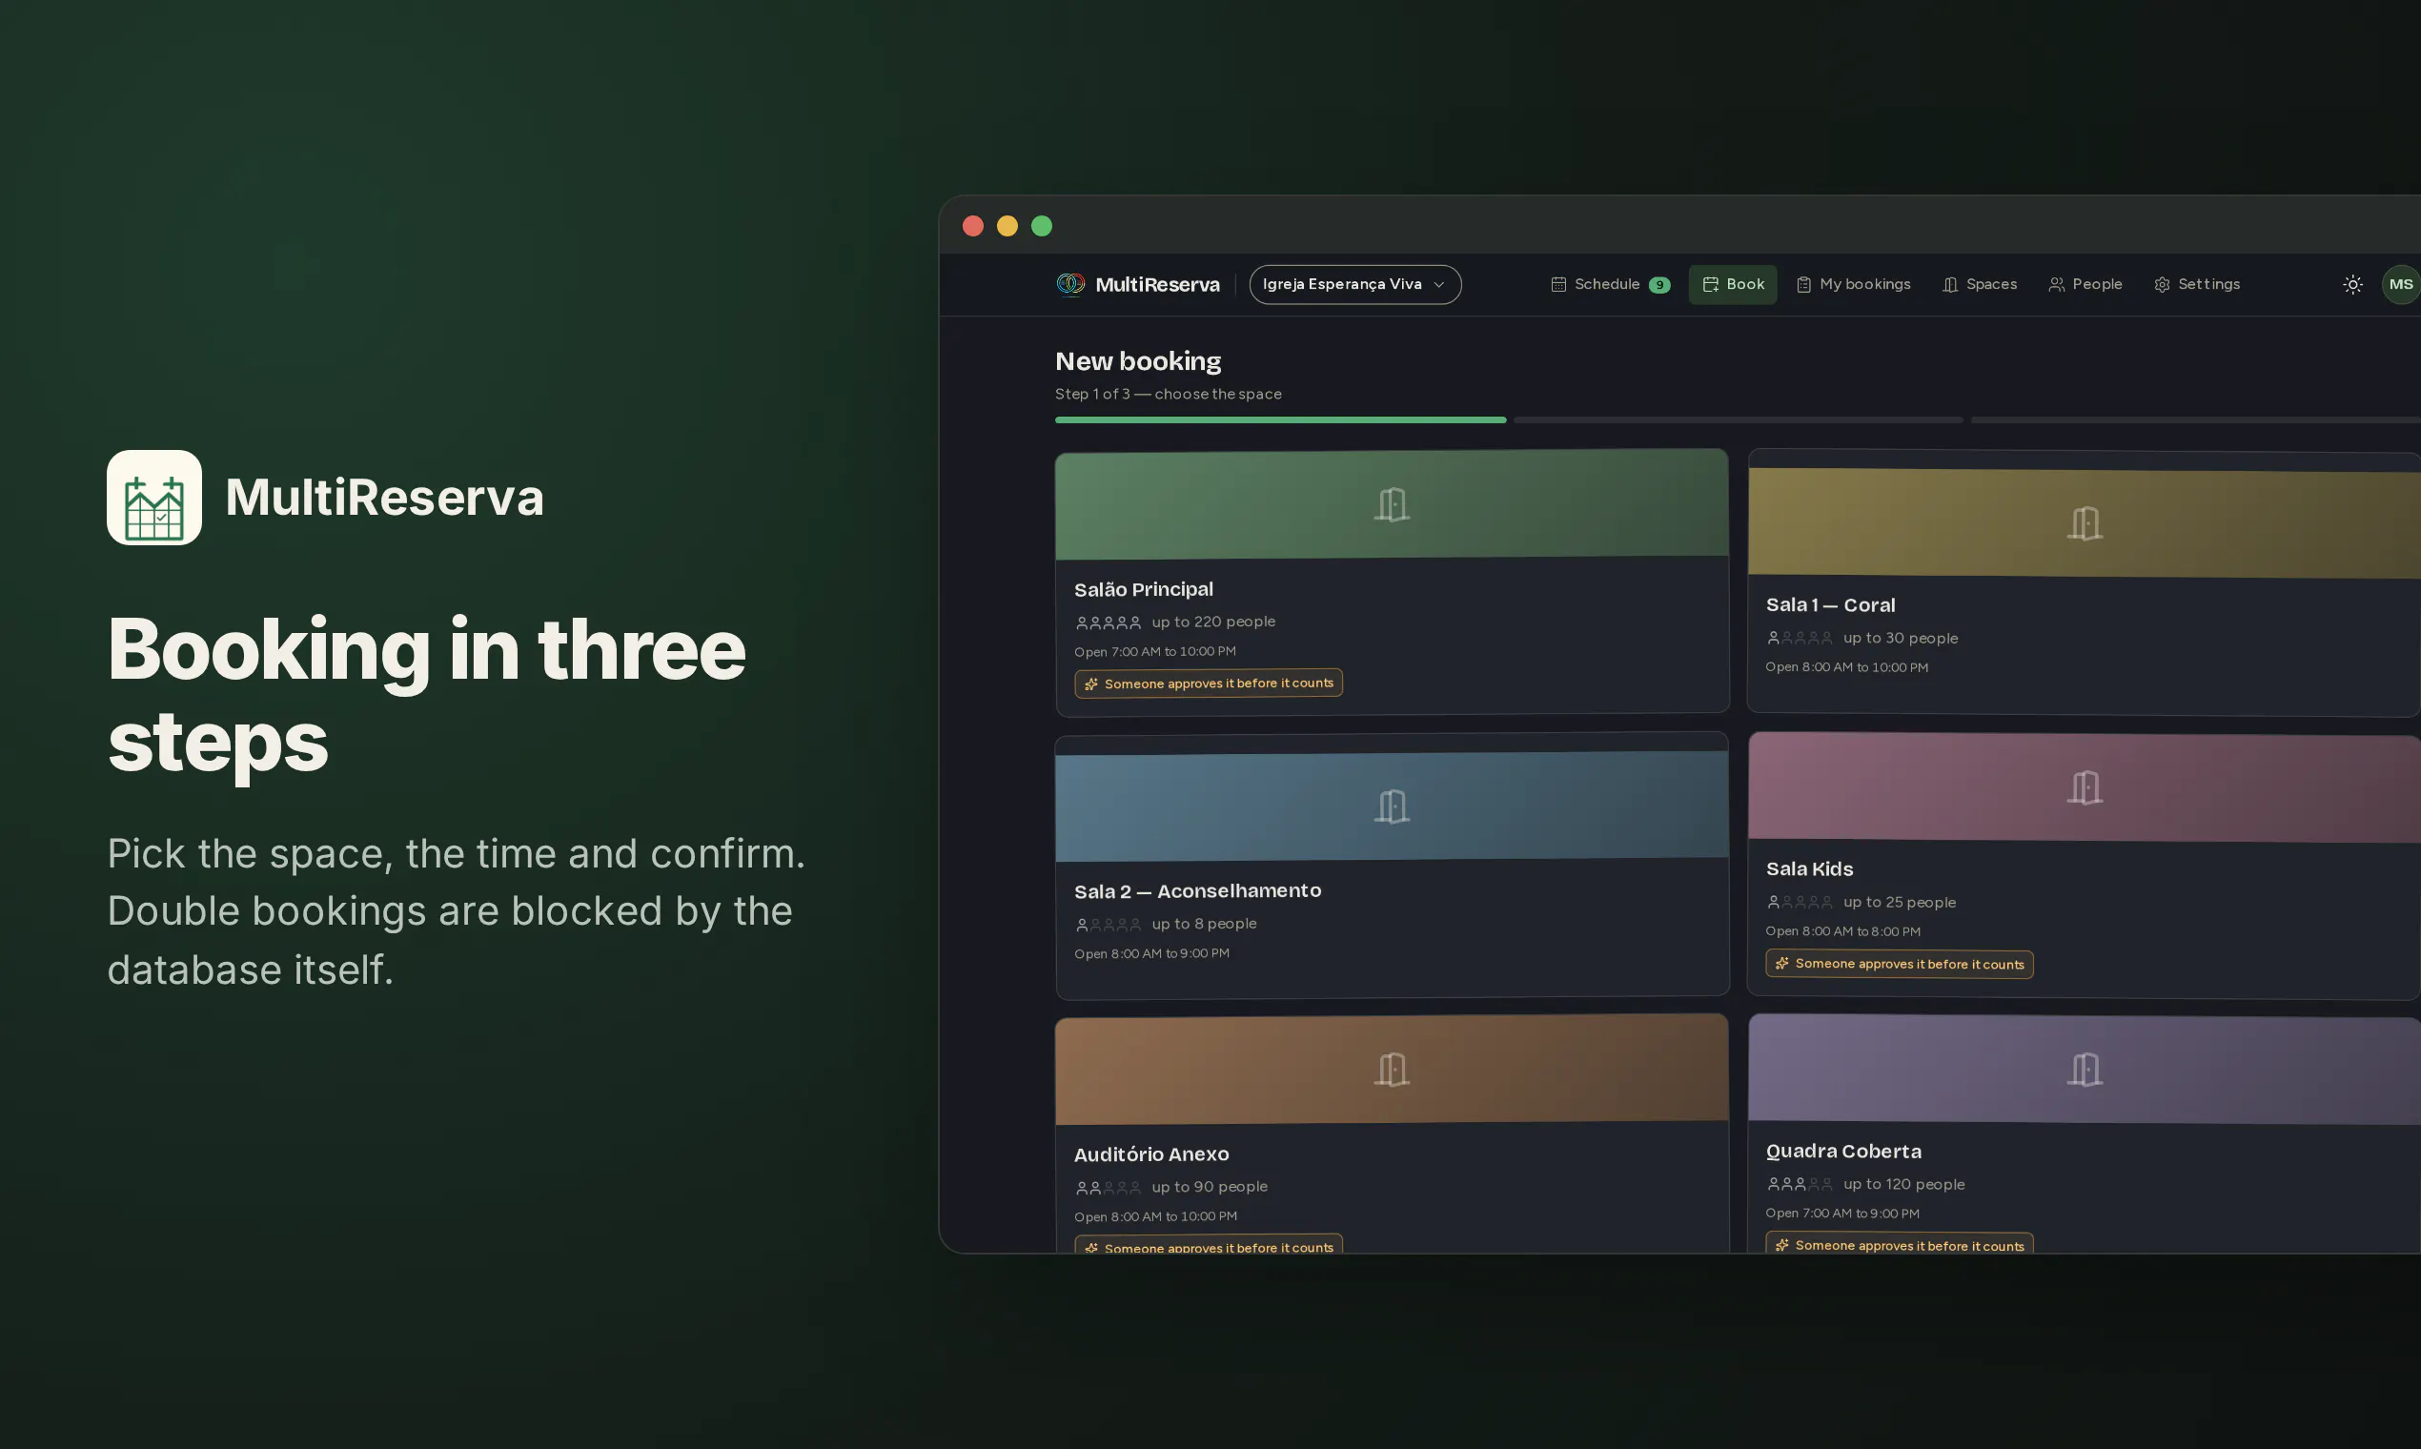Image resolution: width=2421 pixels, height=1449 pixels.
Task: Go to the Schedule tab
Action: pos(1610,284)
